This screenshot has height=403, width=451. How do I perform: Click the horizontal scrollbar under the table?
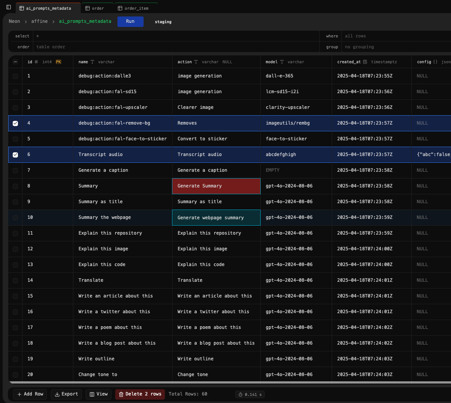[x=230, y=383]
